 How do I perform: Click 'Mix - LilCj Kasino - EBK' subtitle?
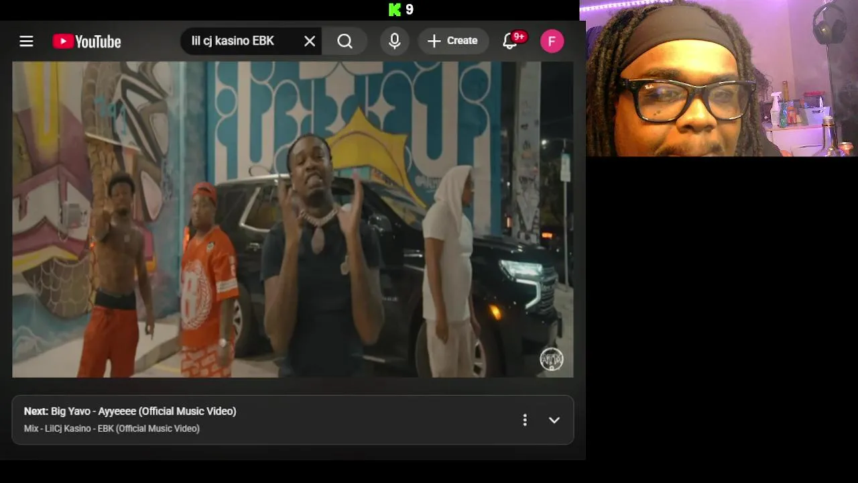[112, 429]
